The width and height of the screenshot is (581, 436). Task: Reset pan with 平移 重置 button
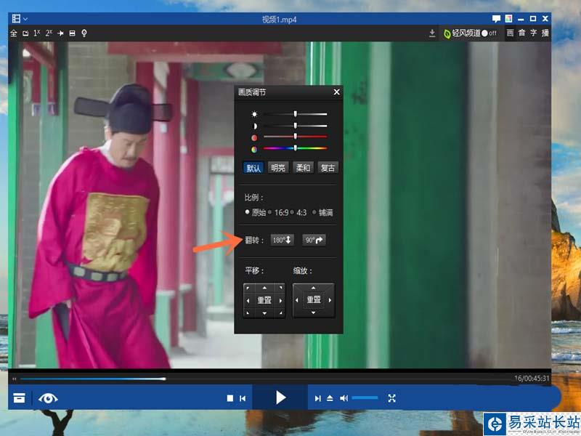click(264, 300)
